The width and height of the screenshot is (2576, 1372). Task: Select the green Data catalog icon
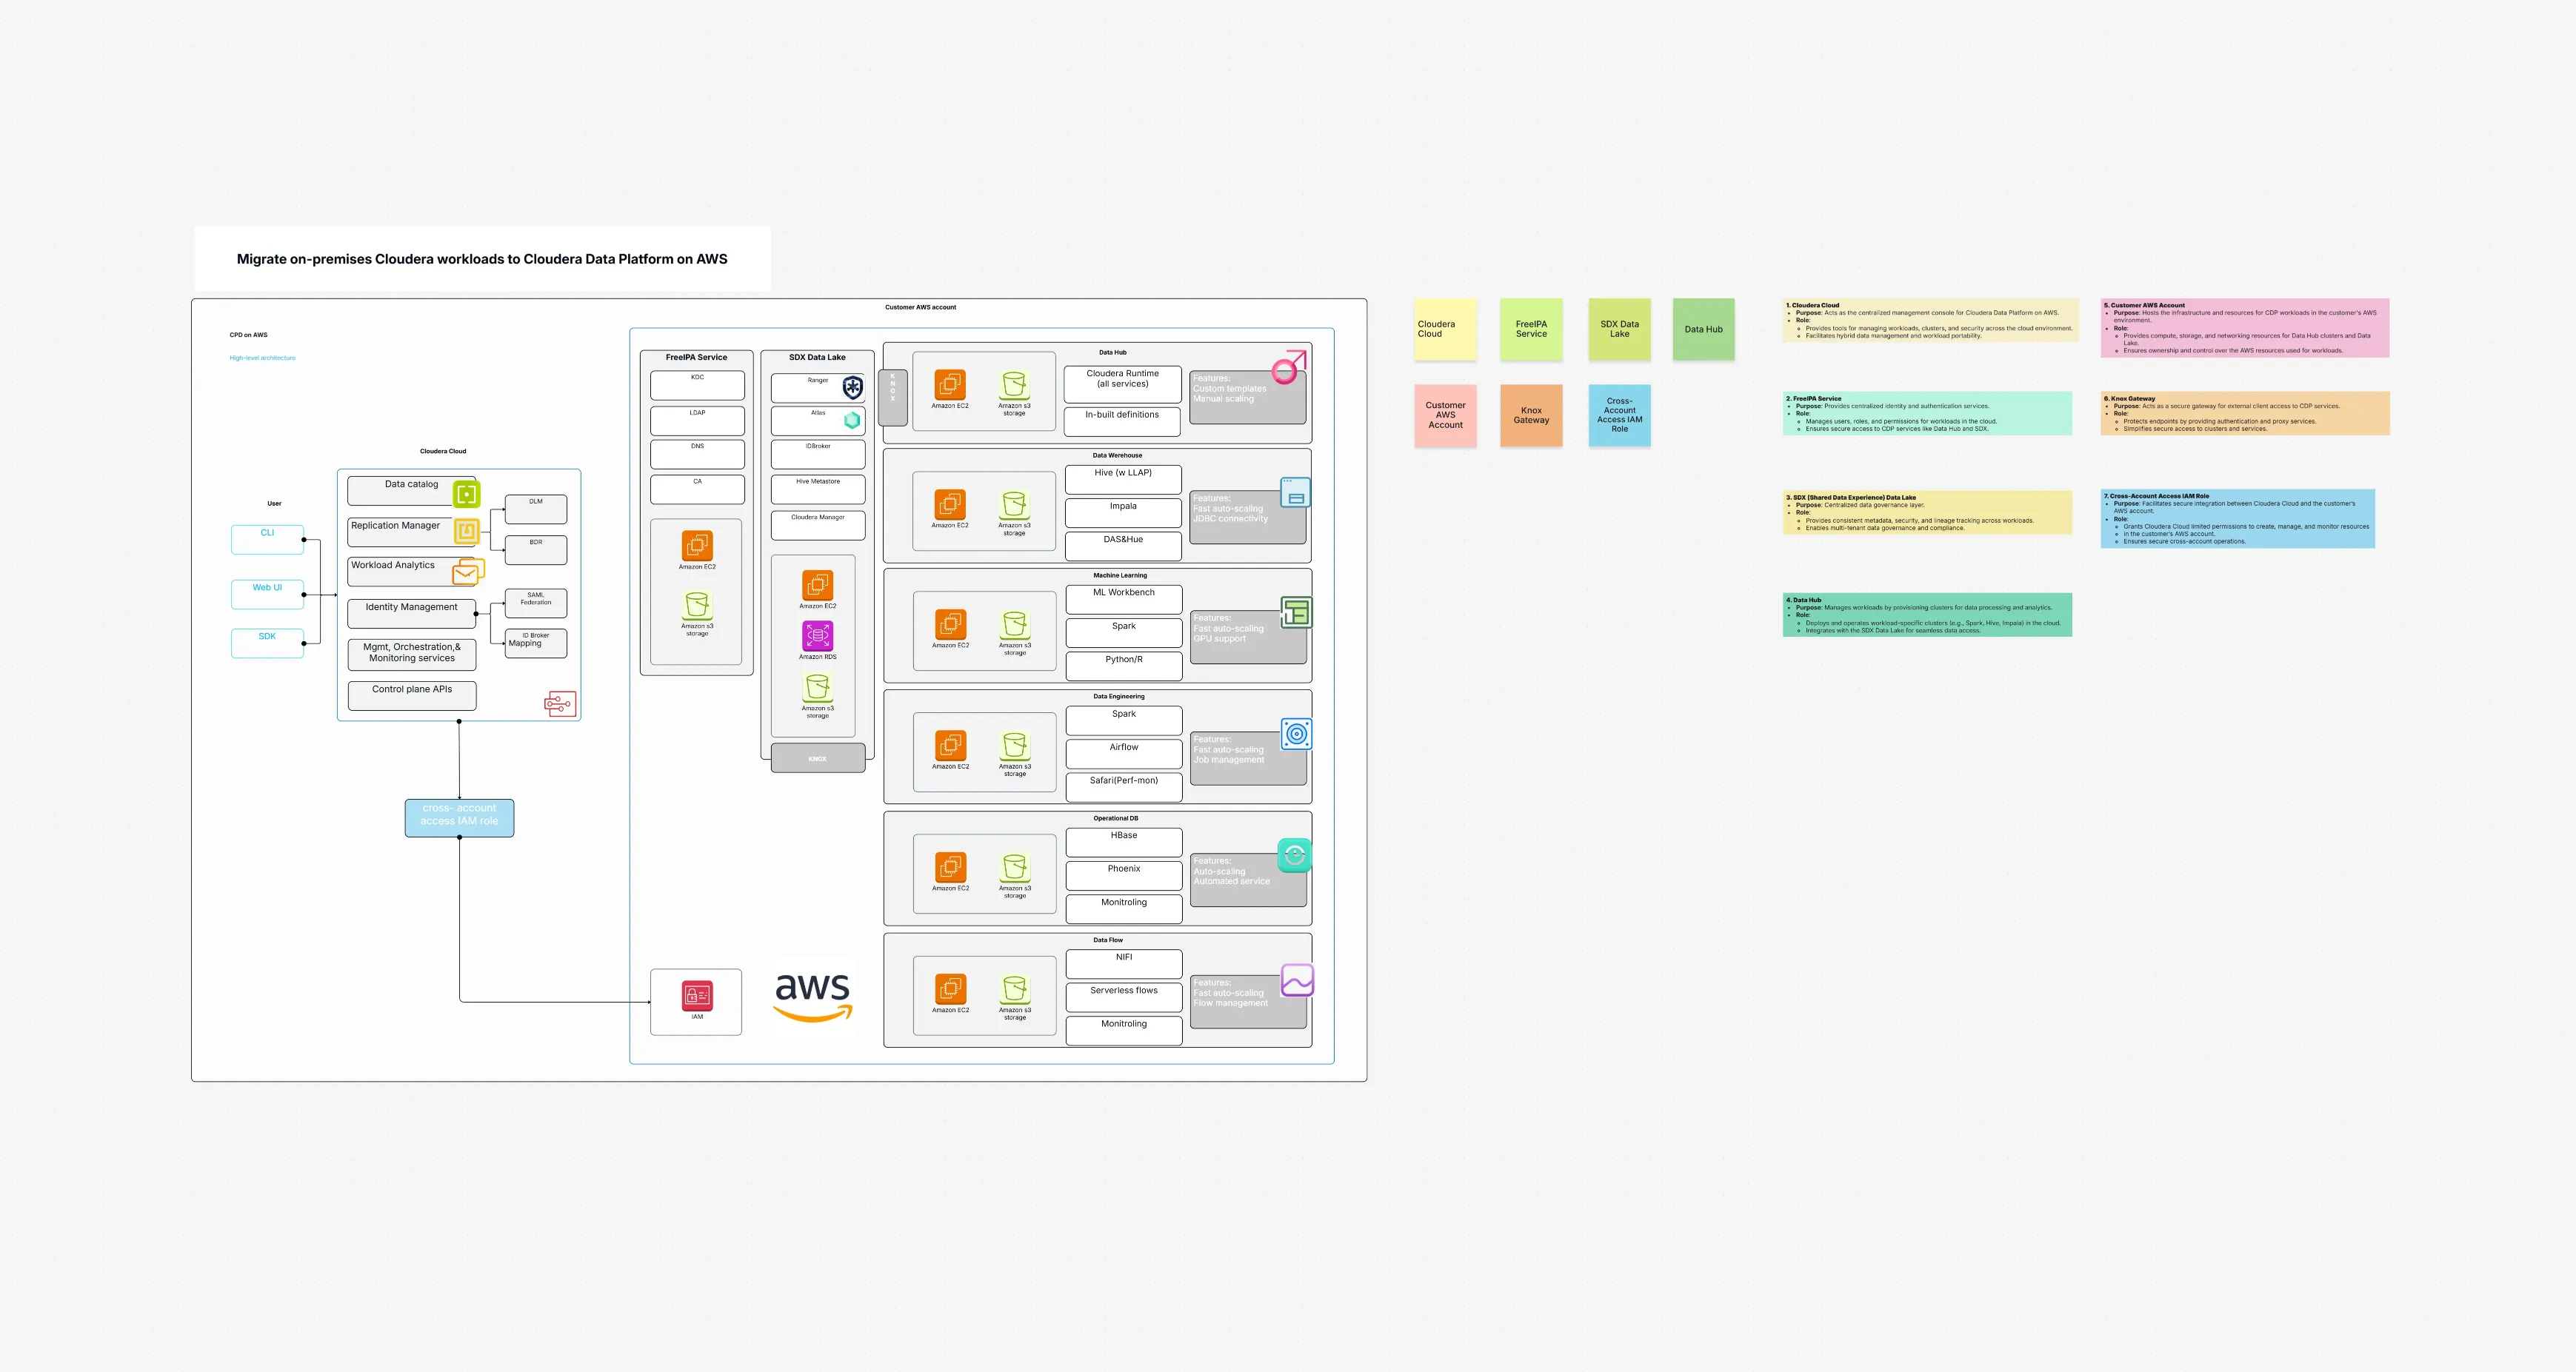pos(466,493)
